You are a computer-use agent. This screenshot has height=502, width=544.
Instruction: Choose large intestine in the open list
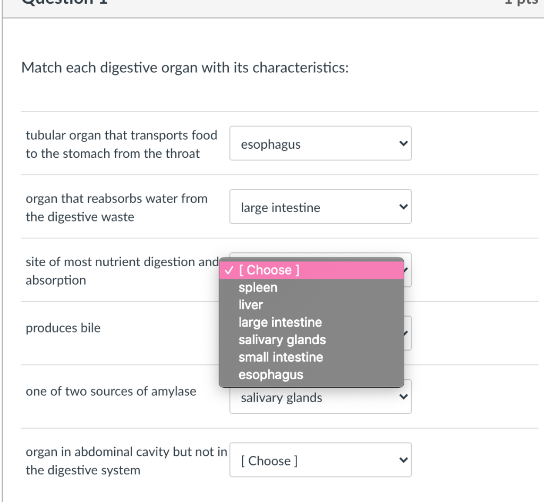tap(280, 322)
